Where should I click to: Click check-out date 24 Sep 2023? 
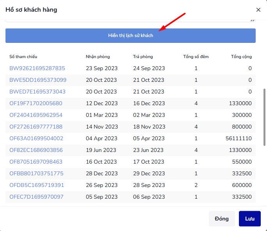[149, 68]
